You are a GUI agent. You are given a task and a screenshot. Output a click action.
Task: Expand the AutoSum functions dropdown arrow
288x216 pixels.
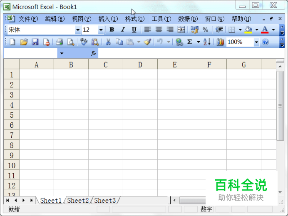(x=199, y=42)
